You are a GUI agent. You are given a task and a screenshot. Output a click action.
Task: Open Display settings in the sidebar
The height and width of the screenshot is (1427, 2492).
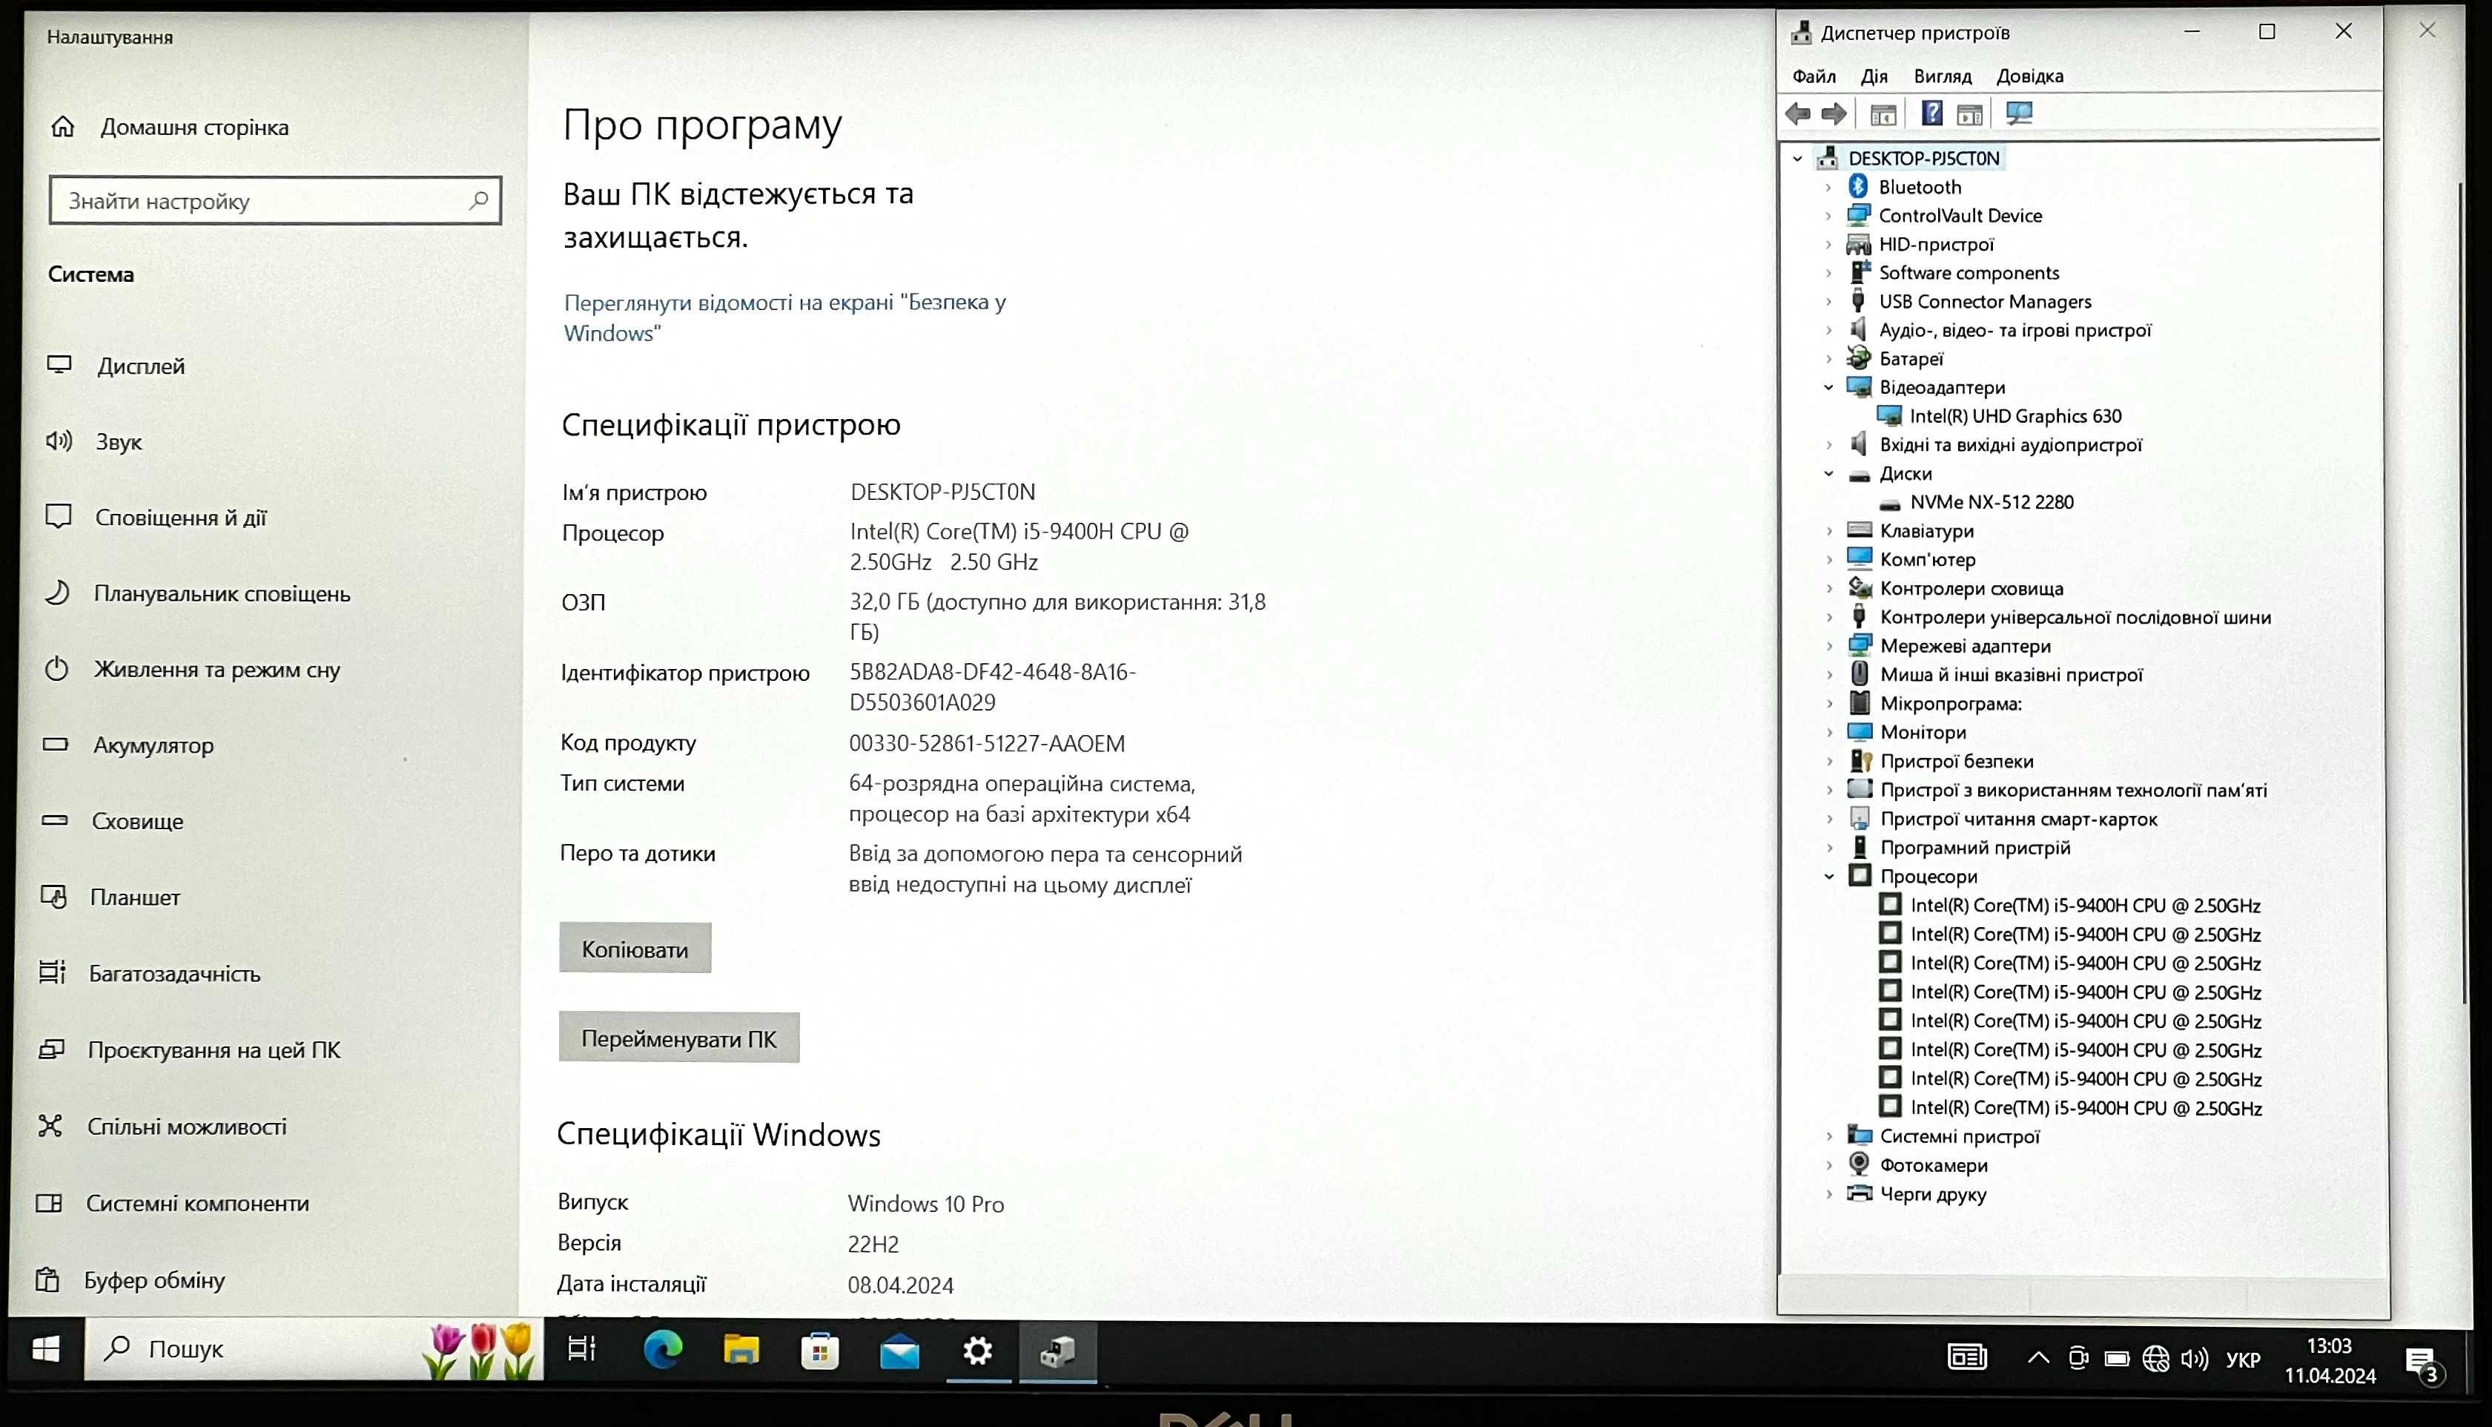coord(140,366)
